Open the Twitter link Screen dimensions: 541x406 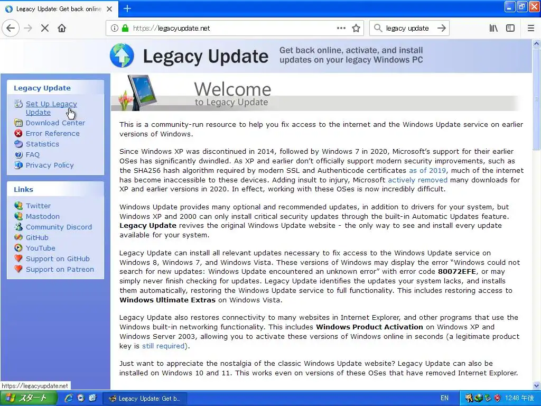tap(38, 206)
